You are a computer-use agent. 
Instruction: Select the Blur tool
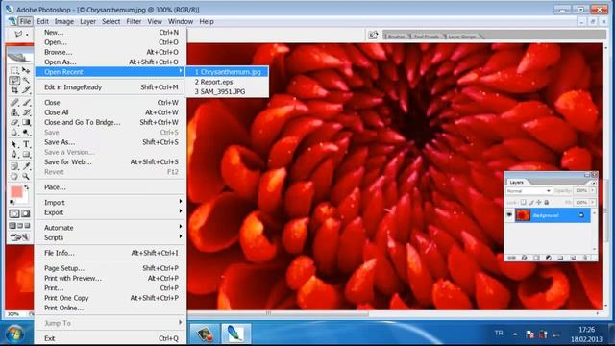point(14,133)
